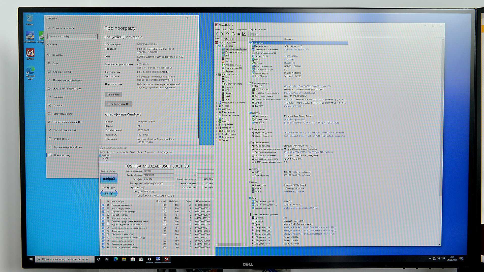The image size is (484, 272).
Task: Click the Windows taskbar search box
Action: pyautogui.click(x=65, y=259)
